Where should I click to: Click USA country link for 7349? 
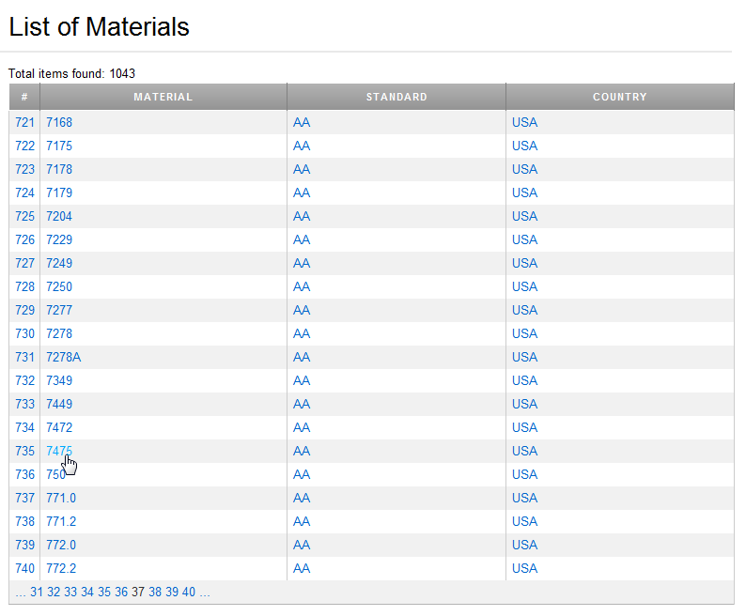coord(524,380)
